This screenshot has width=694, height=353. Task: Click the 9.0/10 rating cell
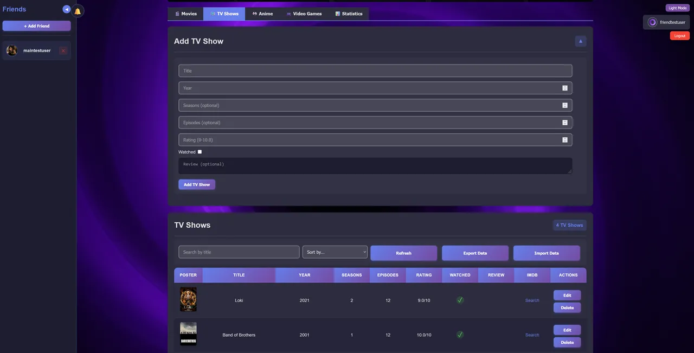424,300
